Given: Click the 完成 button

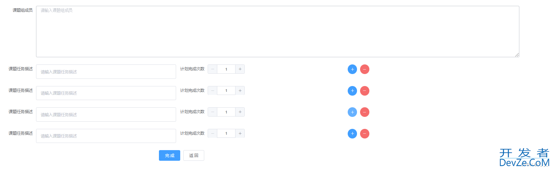Looking at the screenshot, I should (170, 155).
